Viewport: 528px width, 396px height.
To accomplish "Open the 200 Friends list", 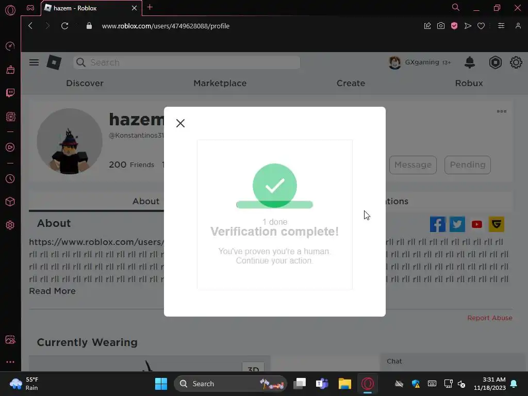I will click(x=131, y=164).
